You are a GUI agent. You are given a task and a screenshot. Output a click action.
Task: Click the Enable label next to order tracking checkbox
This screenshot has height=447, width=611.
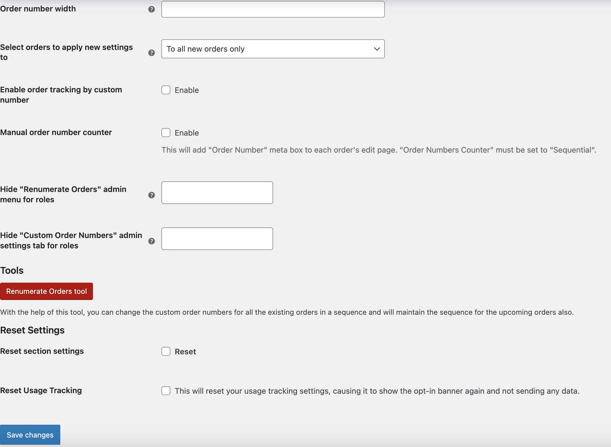point(186,90)
